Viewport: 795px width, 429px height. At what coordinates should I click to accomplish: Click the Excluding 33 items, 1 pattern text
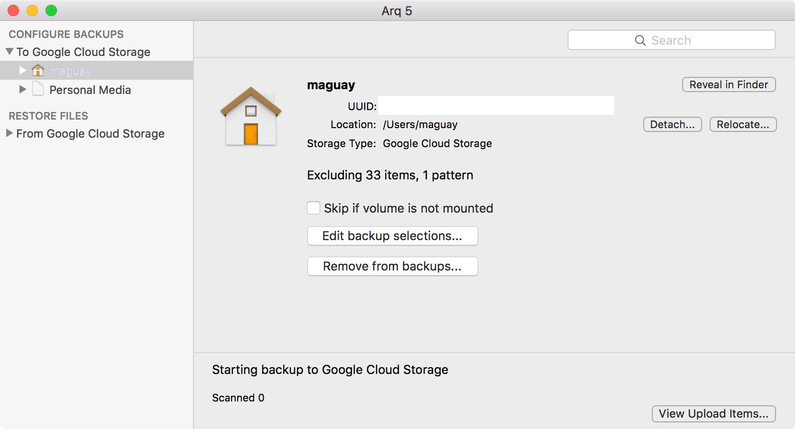click(390, 175)
